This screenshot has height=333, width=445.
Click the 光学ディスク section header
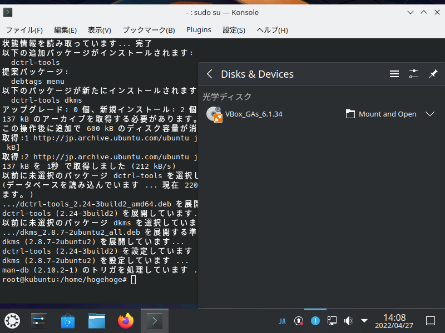click(227, 97)
